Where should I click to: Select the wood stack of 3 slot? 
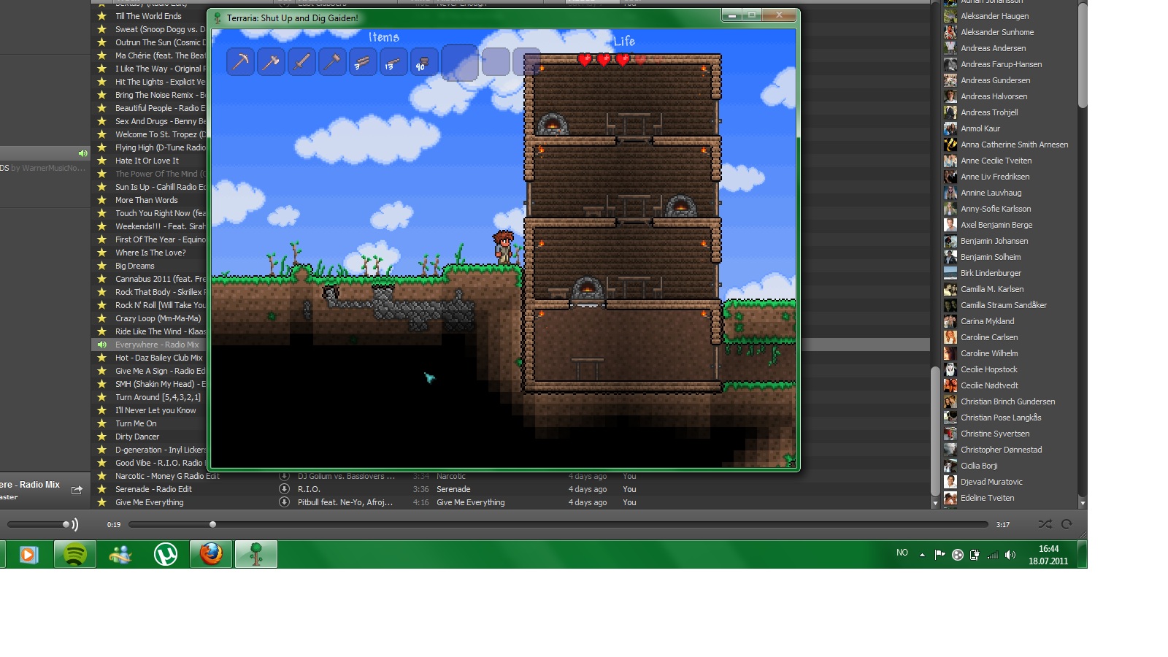coord(363,62)
